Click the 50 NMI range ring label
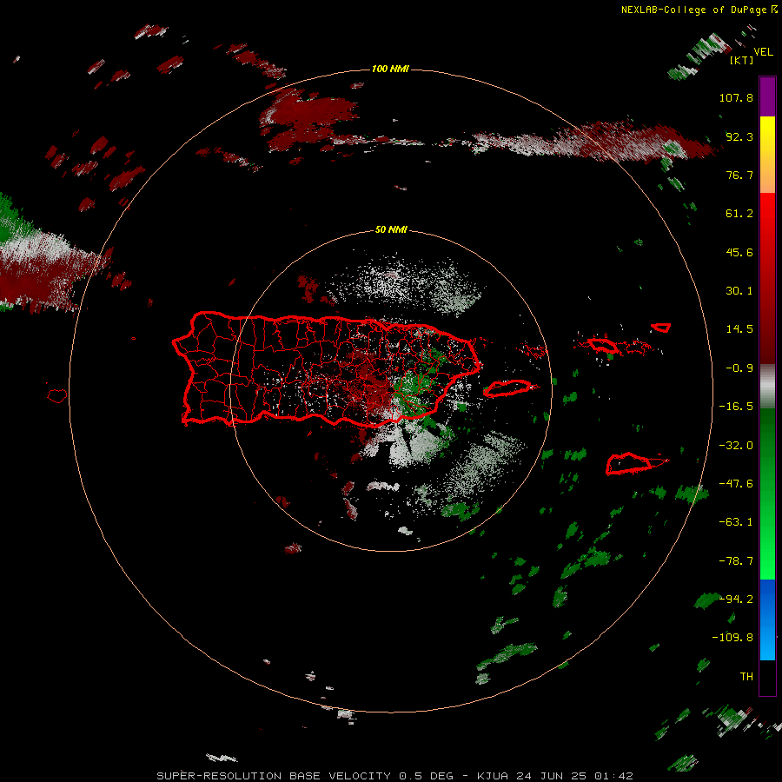Screen dimensions: 782x782 click(391, 229)
